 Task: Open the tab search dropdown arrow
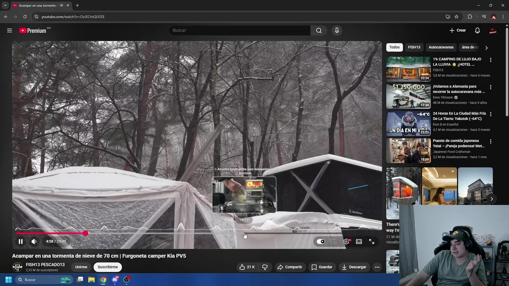(x=5, y=6)
